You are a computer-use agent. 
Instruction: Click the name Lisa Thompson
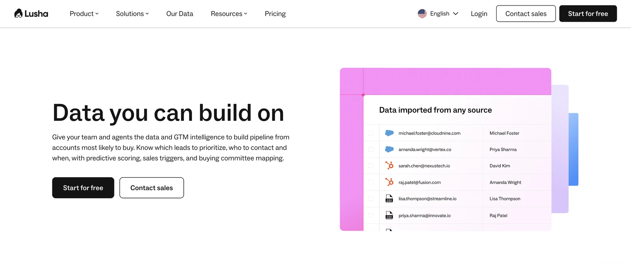[505, 199]
